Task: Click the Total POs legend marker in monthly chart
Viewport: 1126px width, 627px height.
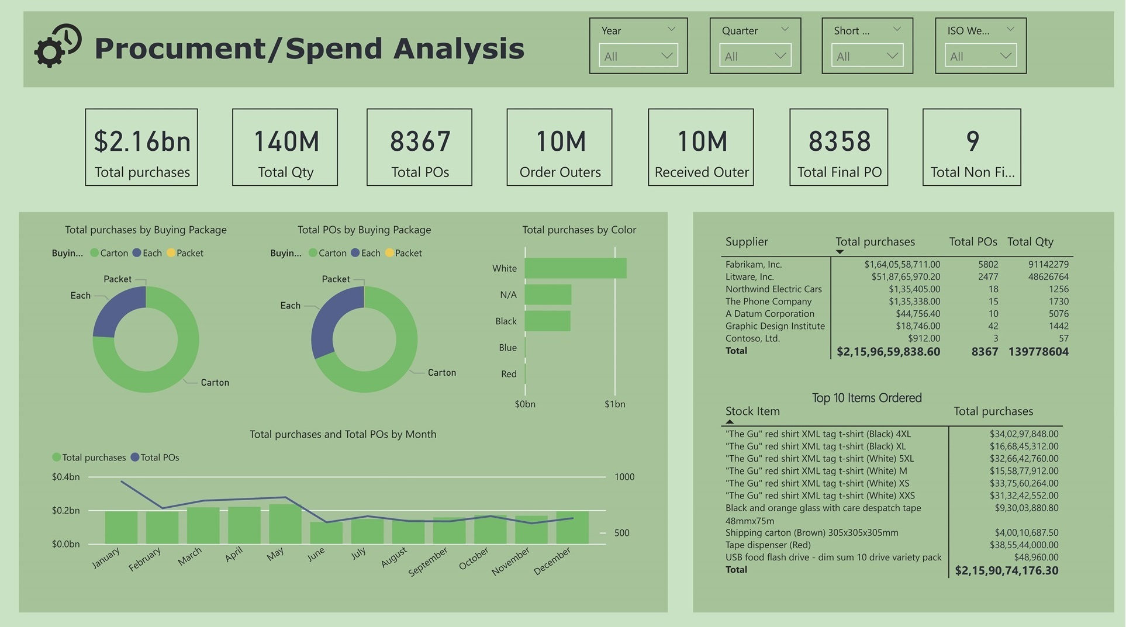Action: click(x=135, y=458)
